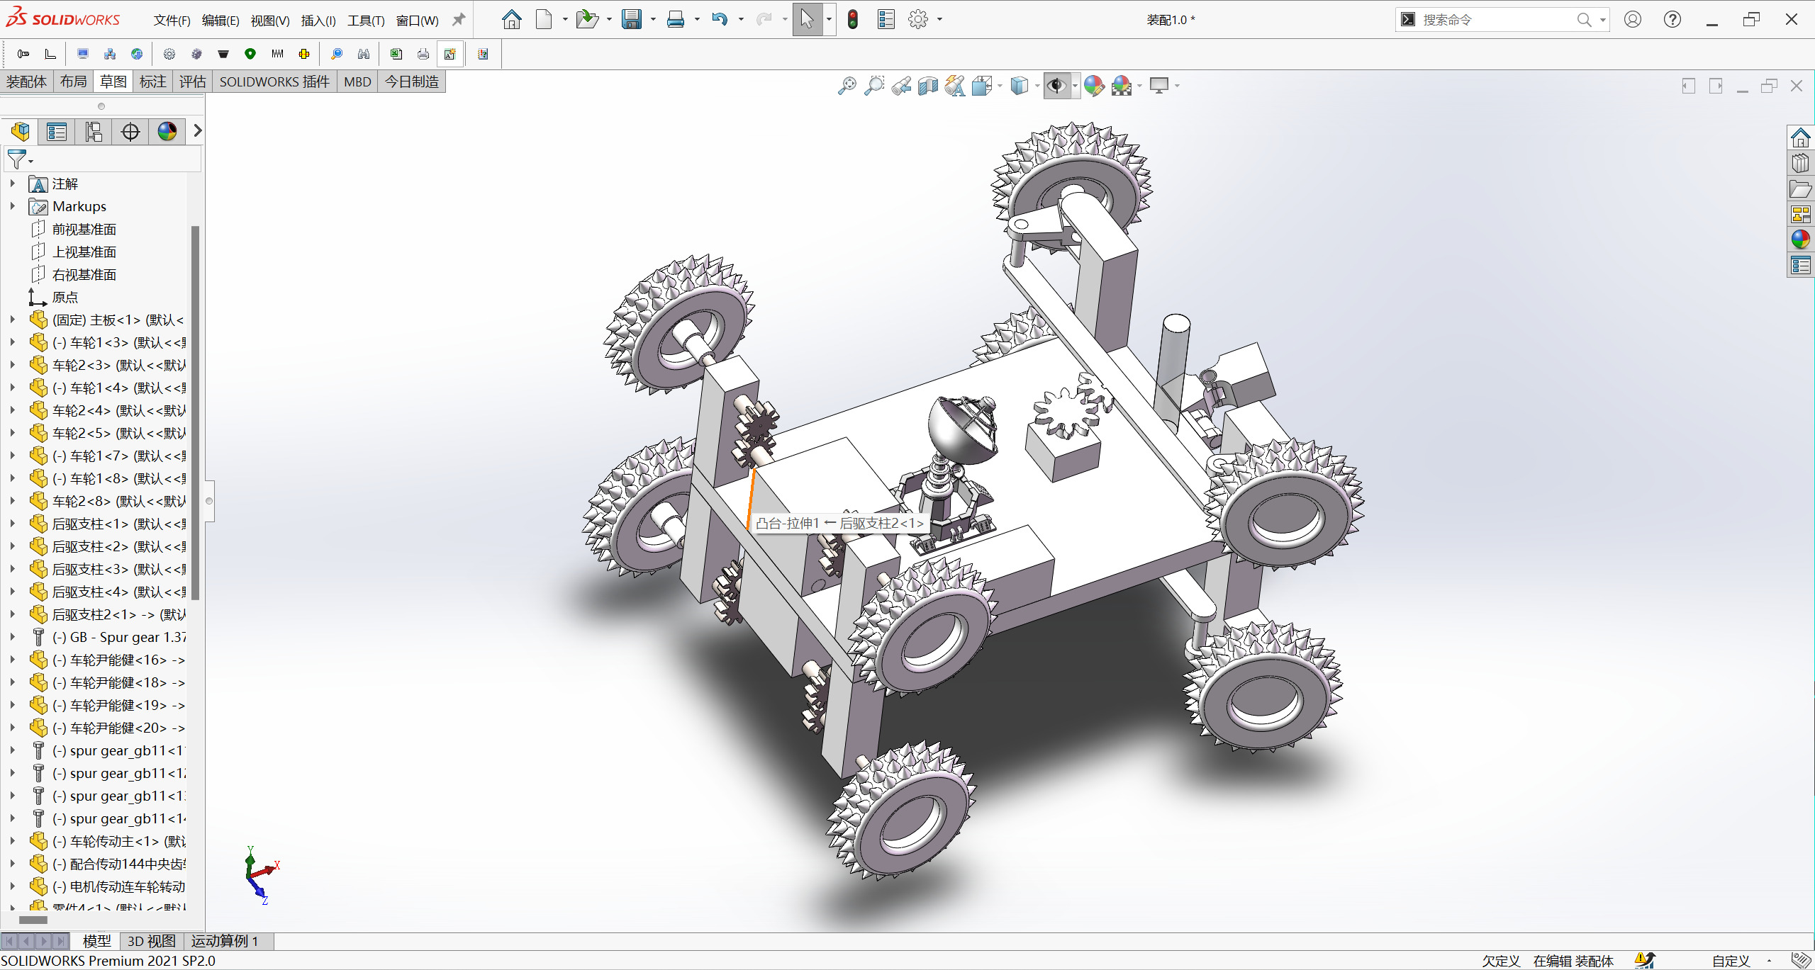Open the DimXpertManager crosshair tab
This screenshot has height=970, width=1815.
point(130,131)
